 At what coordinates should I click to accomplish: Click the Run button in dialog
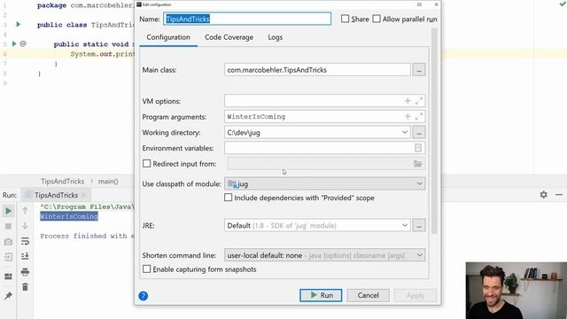point(321,295)
